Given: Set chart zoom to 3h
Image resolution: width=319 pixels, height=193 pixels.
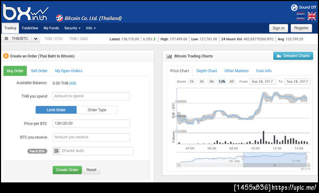Looking at the screenshot, I should pos(202,81).
